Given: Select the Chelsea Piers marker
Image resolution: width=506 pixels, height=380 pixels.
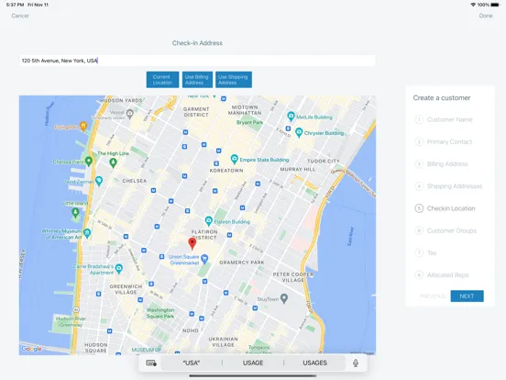Looking at the screenshot, I should coord(89,162).
